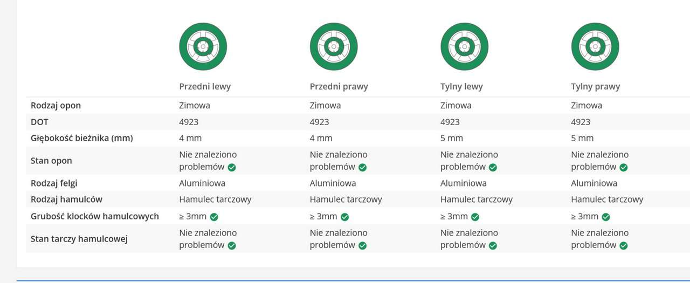Click front left brake pad thickness checkmark

(214, 217)
